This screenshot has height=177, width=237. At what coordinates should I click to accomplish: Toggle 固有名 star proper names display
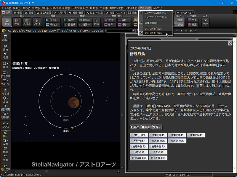(x=53, y=20)
